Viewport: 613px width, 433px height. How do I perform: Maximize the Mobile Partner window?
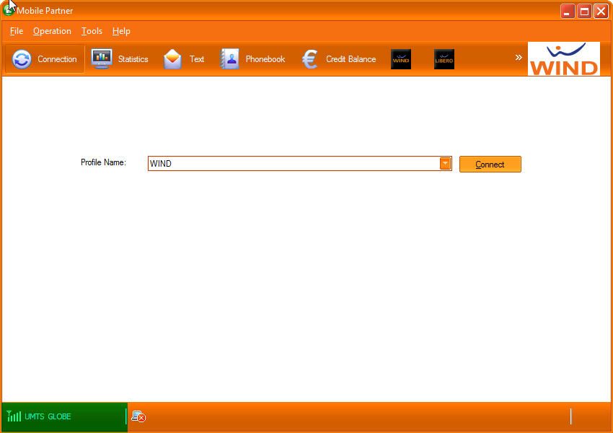pyautogui.click(x=584, y=12)
